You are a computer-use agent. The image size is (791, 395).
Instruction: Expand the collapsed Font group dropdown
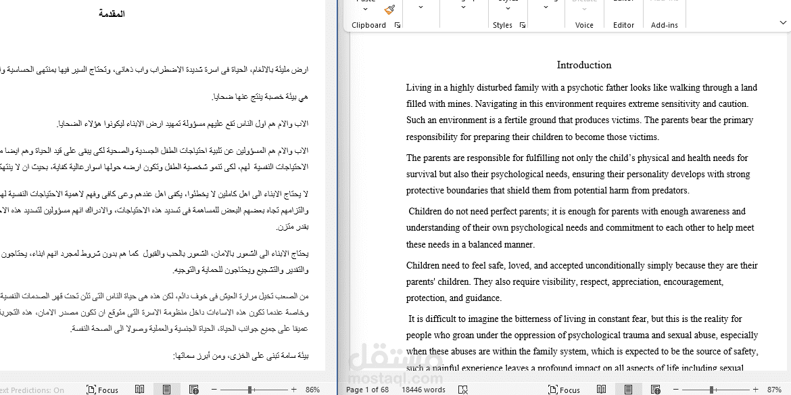pos(421,7)
